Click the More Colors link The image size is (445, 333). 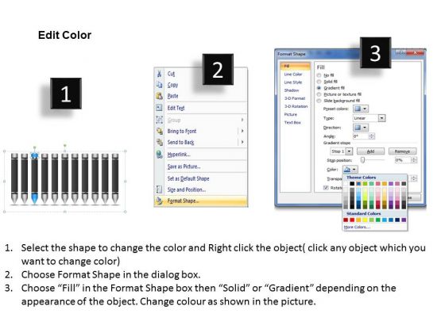[357, 227]
